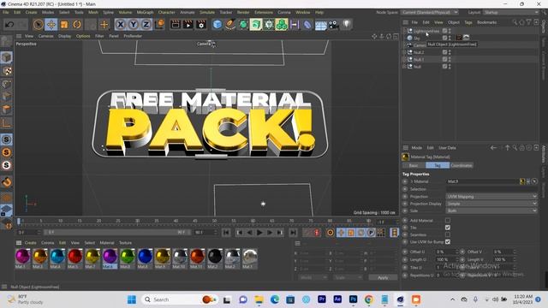Add a Cube primitive object
Viewport: 548px width, 308px height.
tap(217, 25)
